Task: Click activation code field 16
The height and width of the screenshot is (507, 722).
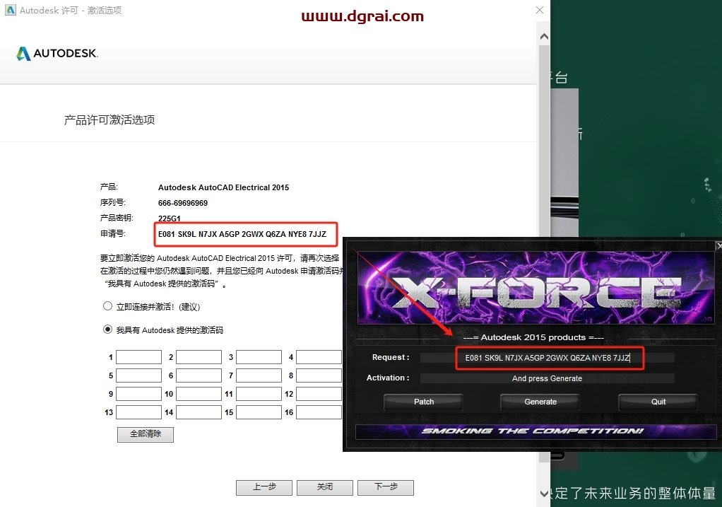Action: [319, 412]
